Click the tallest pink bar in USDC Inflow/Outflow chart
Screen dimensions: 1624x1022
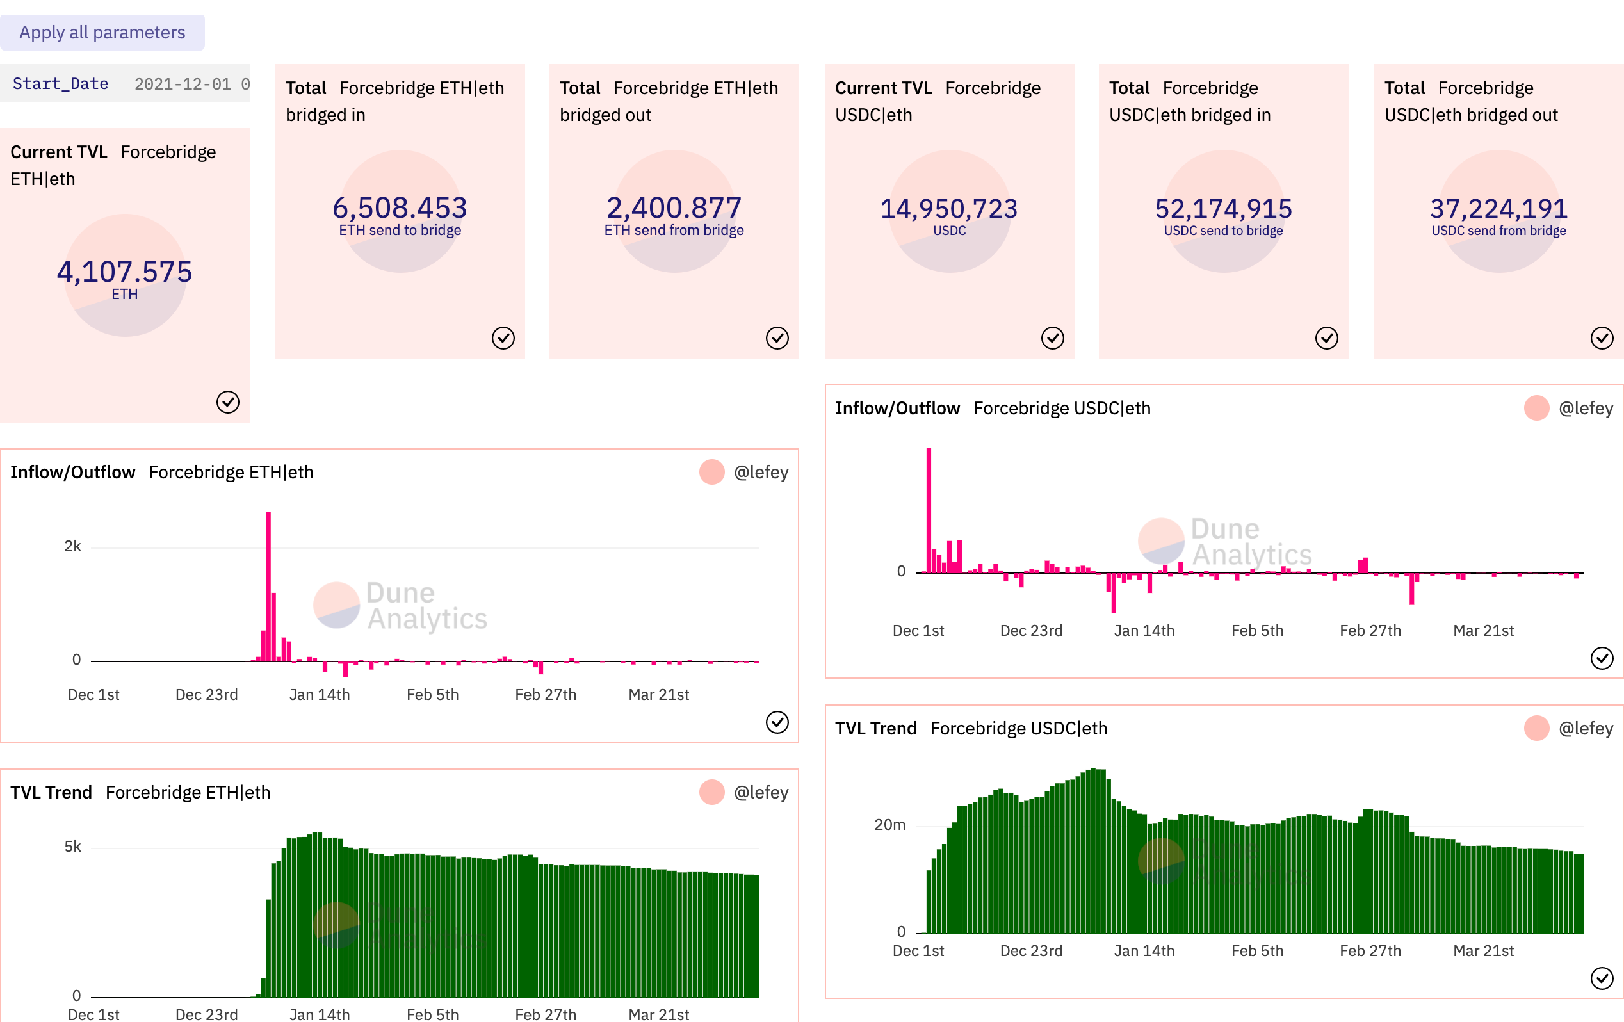[929, 509]
